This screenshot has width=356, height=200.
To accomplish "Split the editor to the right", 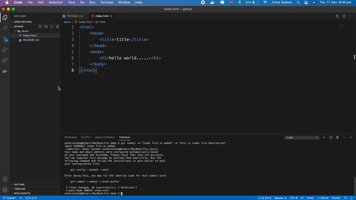I will click(344, 16).
